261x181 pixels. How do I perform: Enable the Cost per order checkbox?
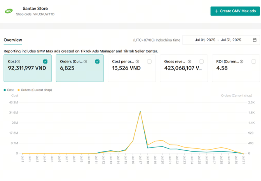[149, 61]
